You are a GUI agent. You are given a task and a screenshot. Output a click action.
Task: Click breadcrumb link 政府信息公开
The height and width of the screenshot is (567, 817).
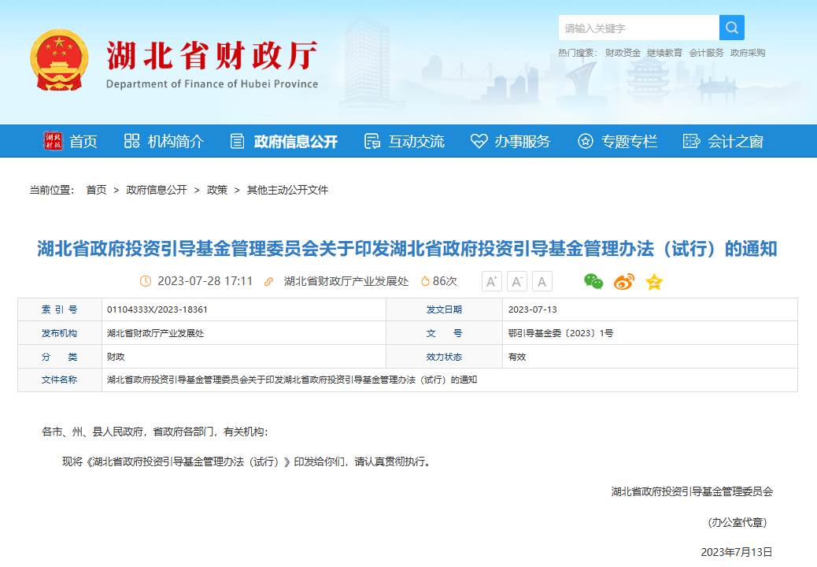click(x=157, y=191)
